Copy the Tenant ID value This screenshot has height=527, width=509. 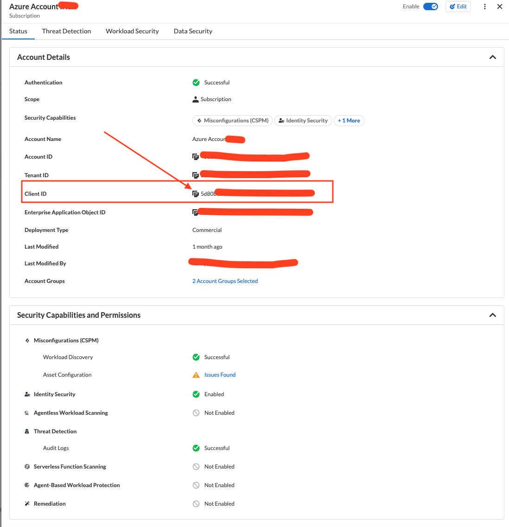point(195,175)
